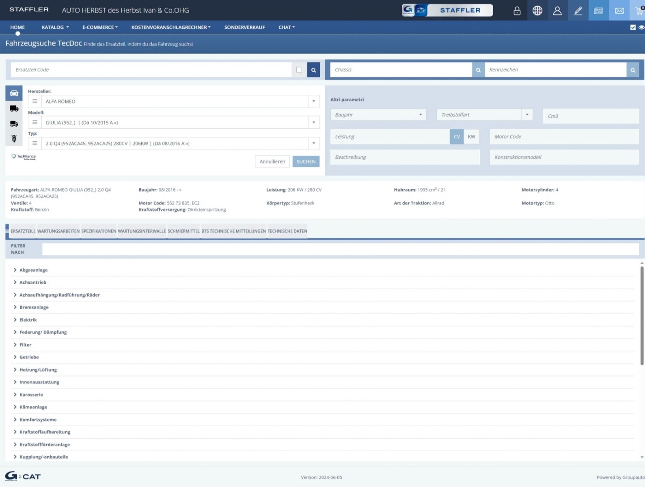Open the news icon in the header
The image size is (645, 487).
598,11
